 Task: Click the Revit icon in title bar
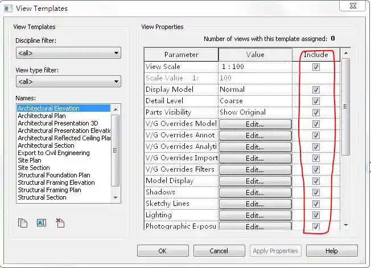8,9
